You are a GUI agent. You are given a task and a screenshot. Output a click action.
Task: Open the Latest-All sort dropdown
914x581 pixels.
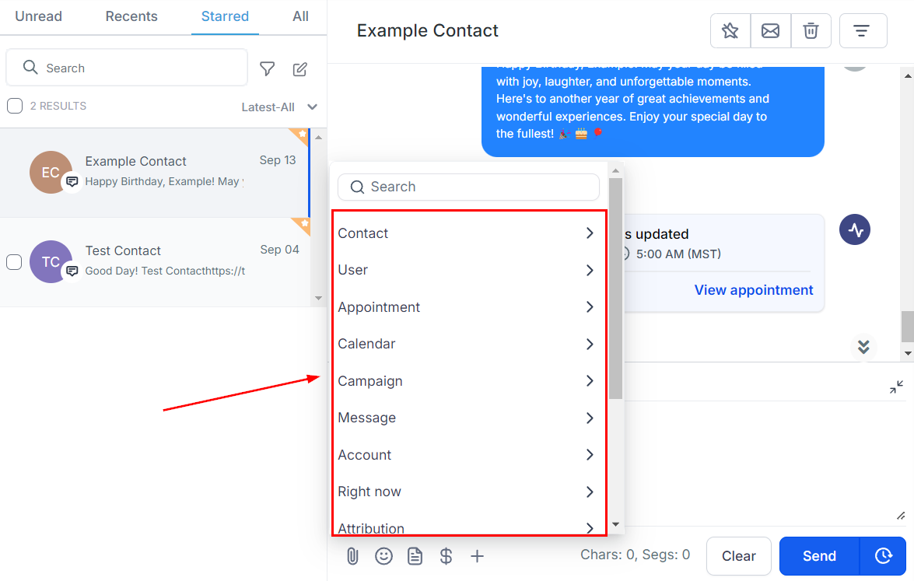(278, 107)
